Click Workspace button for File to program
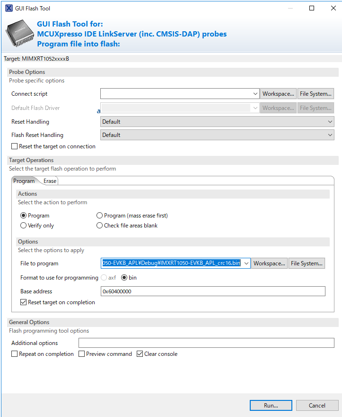 (269, 263)
